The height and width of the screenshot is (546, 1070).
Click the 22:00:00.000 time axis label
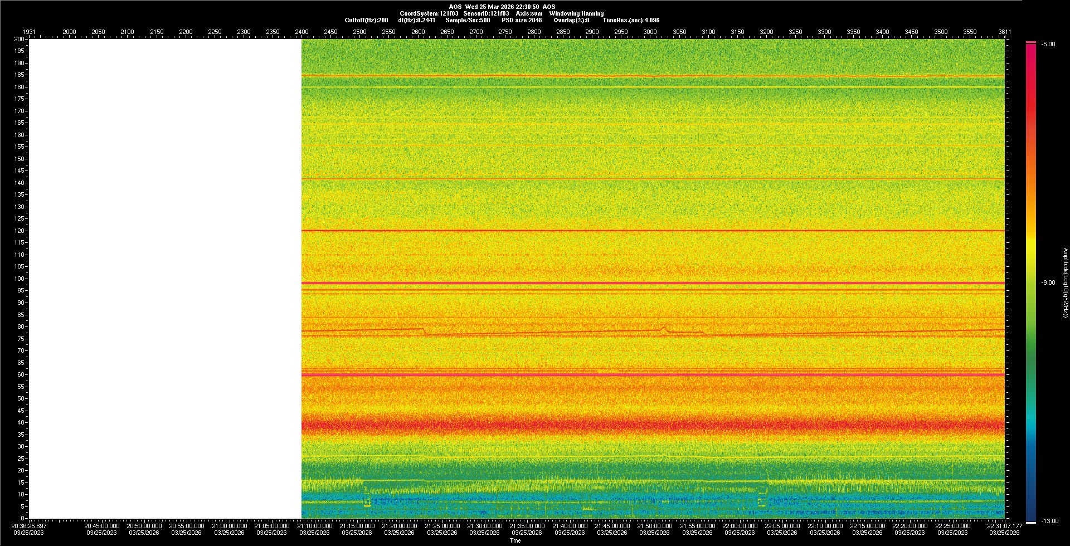tap(740, 525)
